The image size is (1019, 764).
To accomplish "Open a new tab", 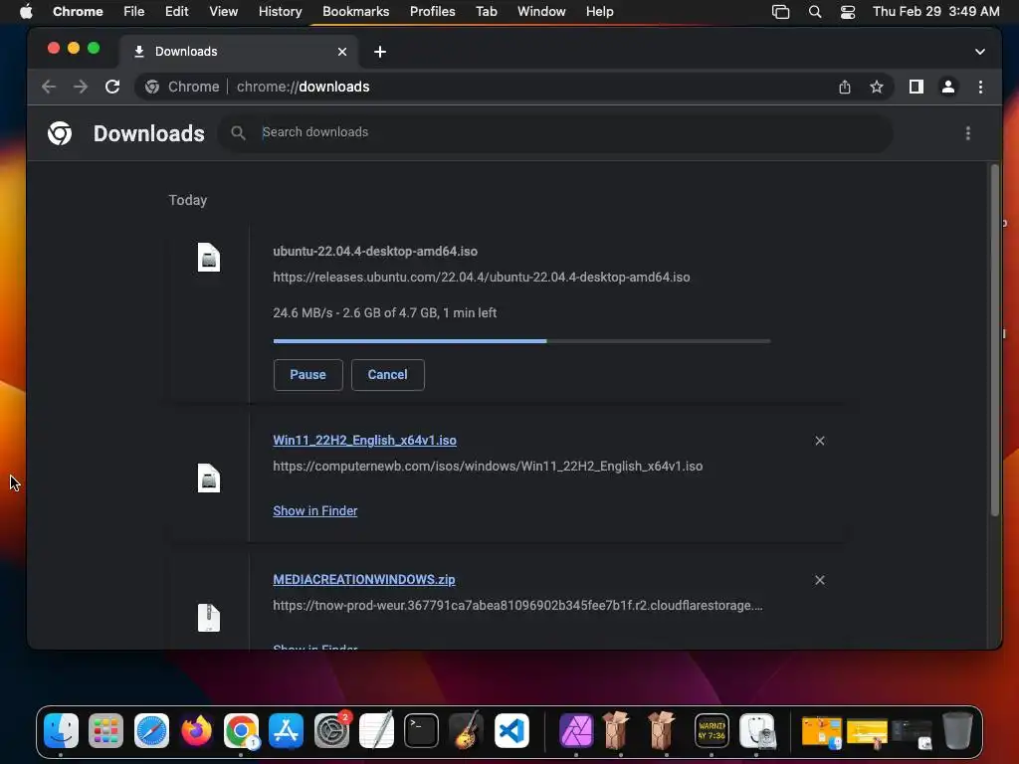I will (x=380, y=52).
